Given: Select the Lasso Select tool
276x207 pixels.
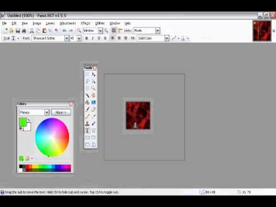Looking at the screenshot, I should tap(87, 81).
